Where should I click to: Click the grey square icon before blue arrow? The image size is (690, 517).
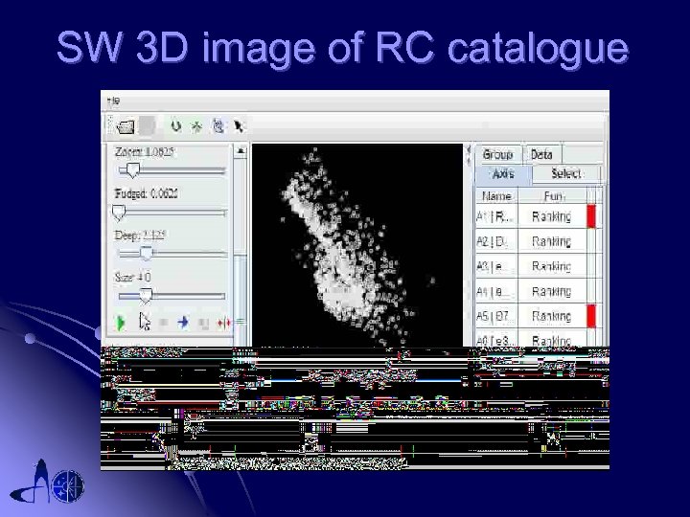[163, 323]
